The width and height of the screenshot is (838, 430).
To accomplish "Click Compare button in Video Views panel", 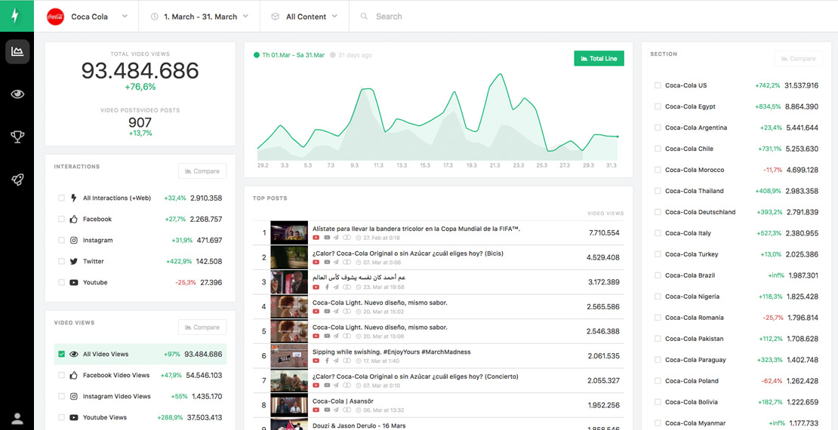I will click(202, 327).
